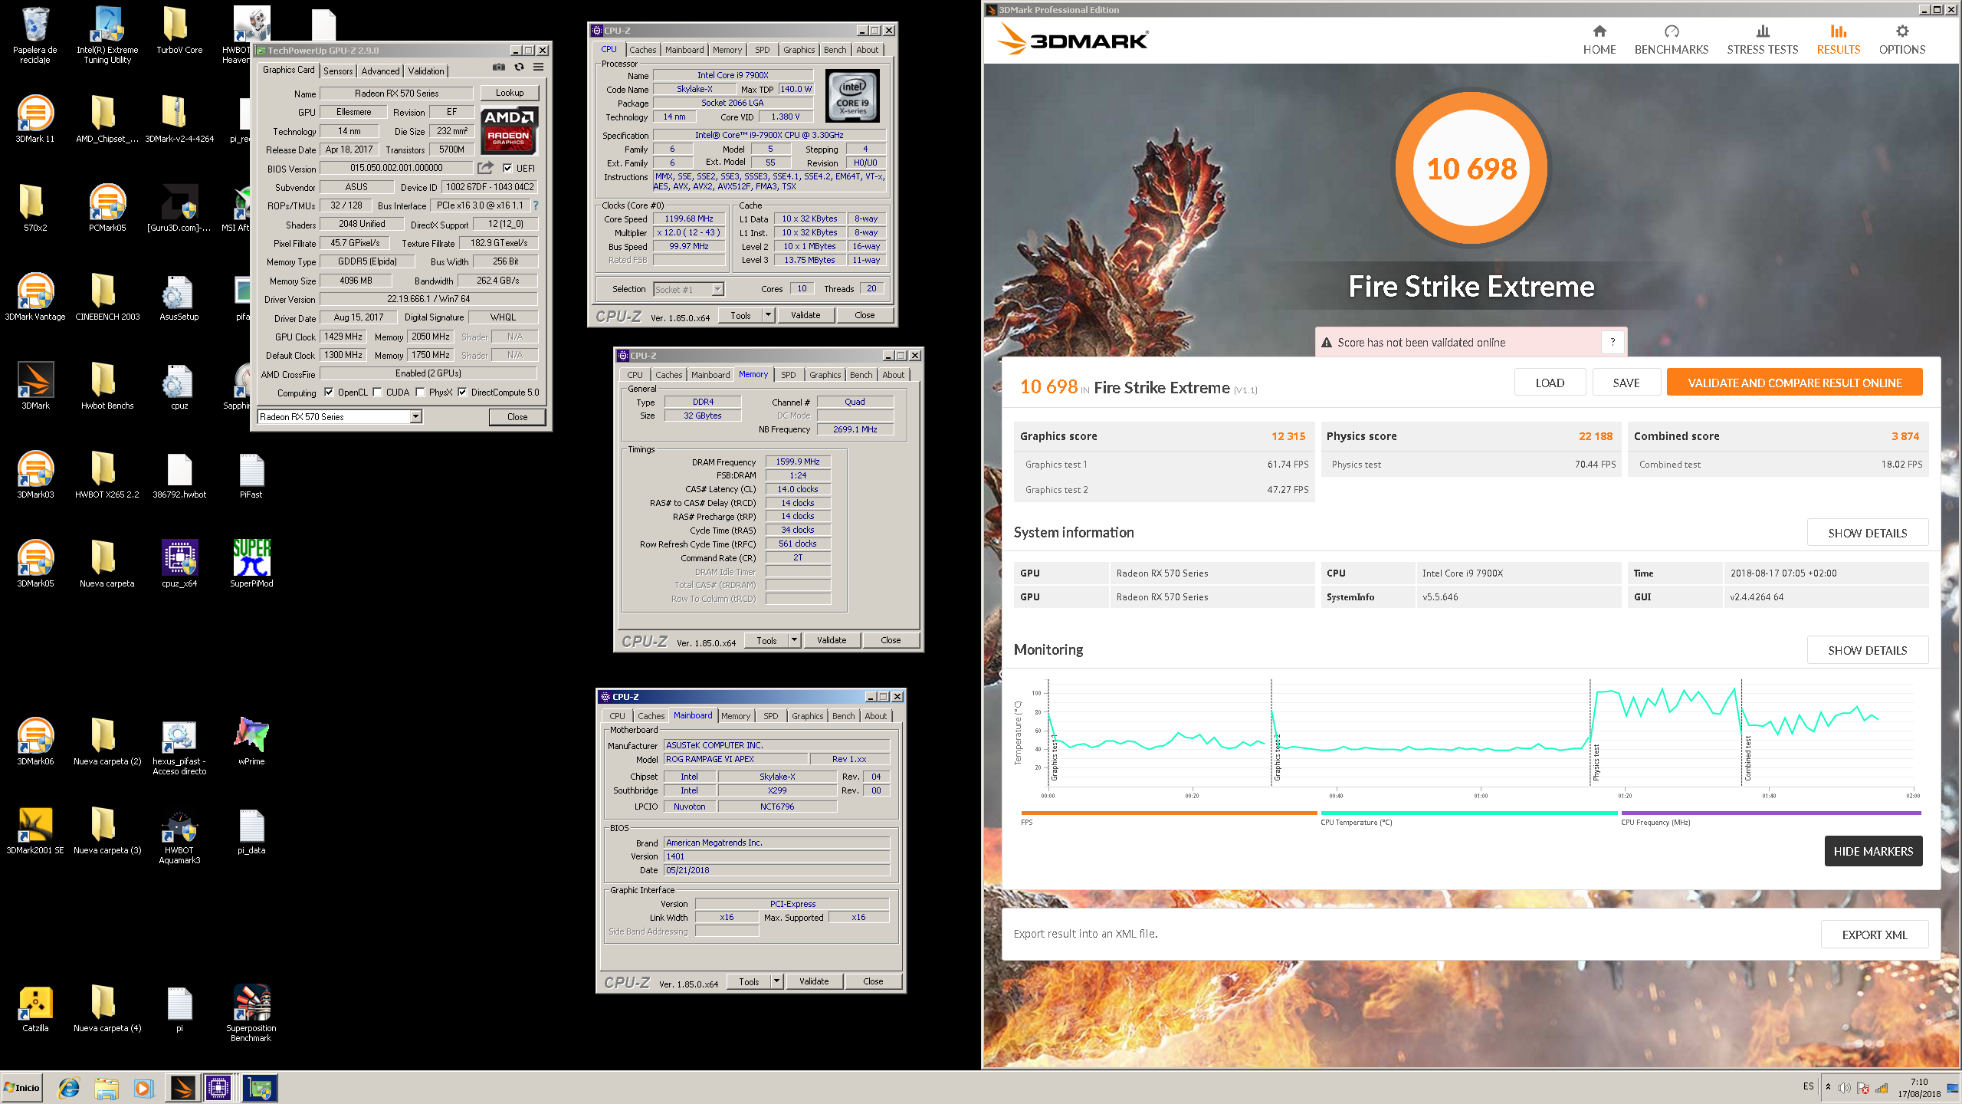This screenshot has height=1104, width=1962.
Task: Click PCMark05 desktop shortcut
Action: coord(107,208)
